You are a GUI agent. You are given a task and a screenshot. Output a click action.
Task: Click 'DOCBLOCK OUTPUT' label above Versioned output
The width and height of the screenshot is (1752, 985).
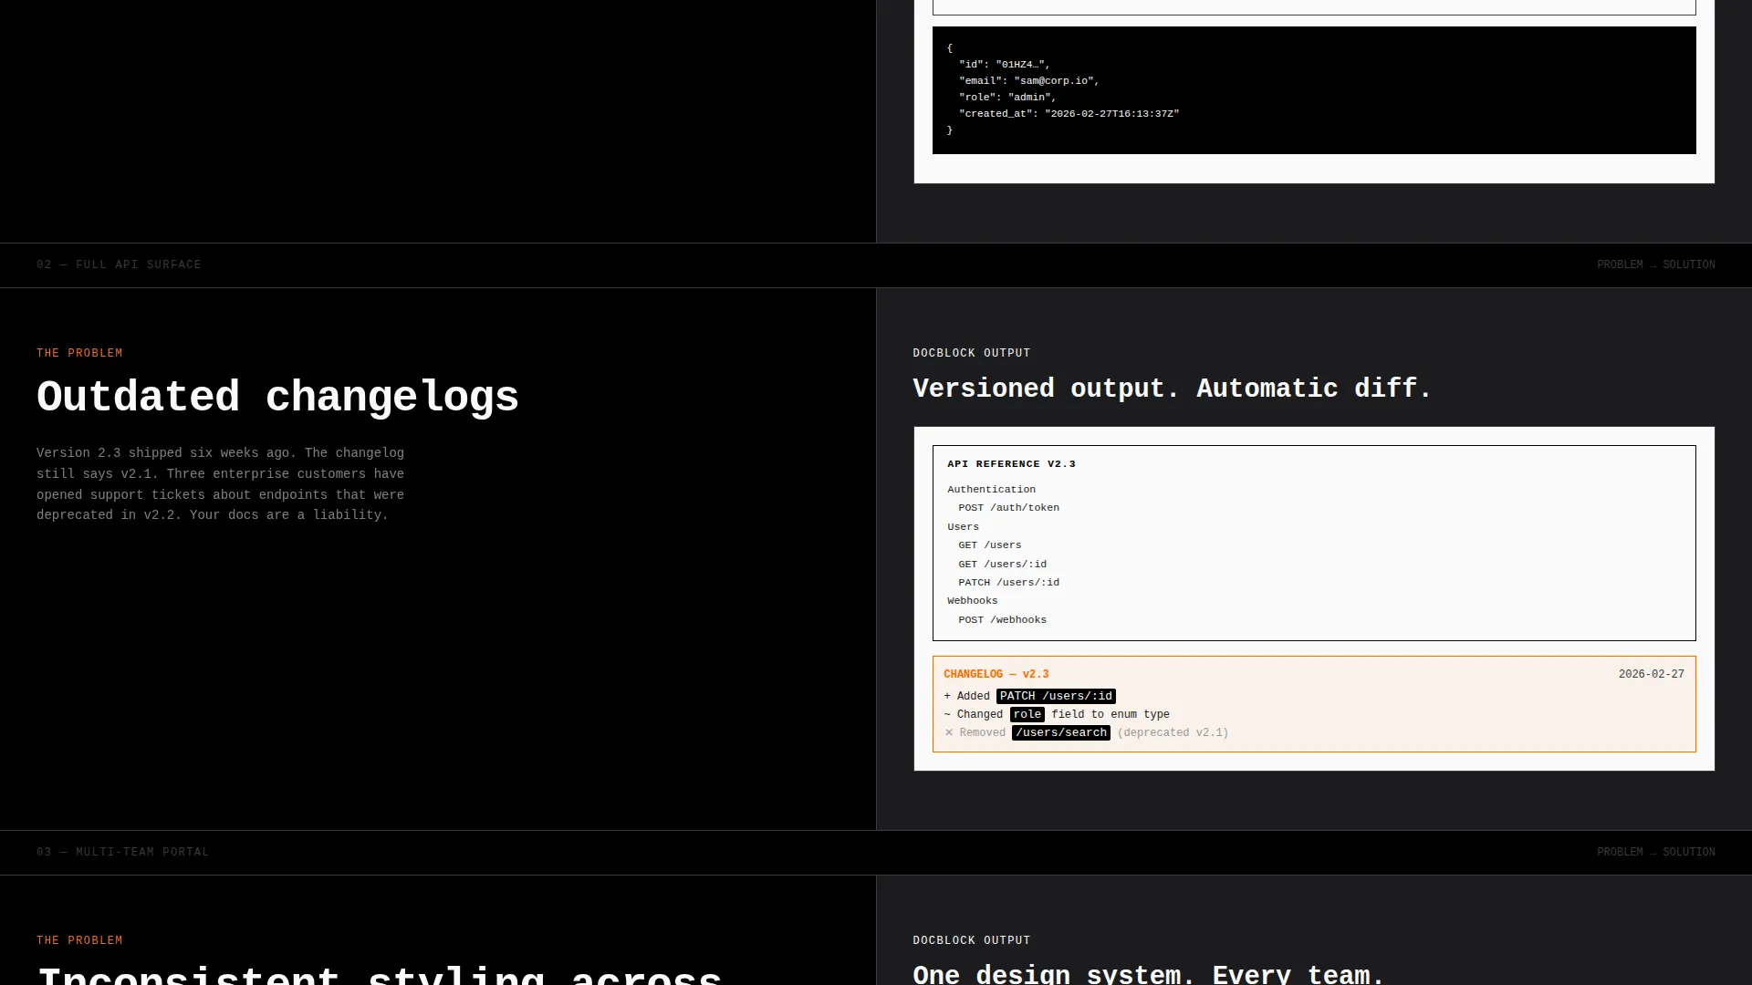(971, 353)
